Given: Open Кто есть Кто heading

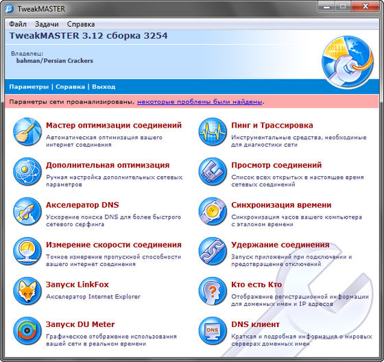Looking at the screenshot, I should 256,285.
